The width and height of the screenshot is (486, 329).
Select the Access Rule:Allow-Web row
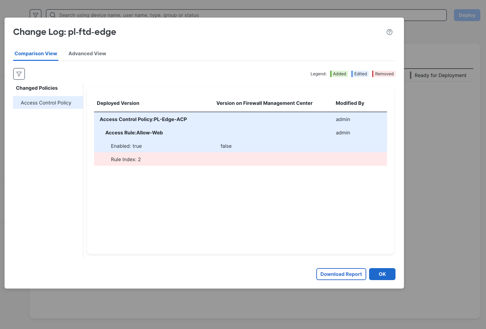click(x=241, y=133)
